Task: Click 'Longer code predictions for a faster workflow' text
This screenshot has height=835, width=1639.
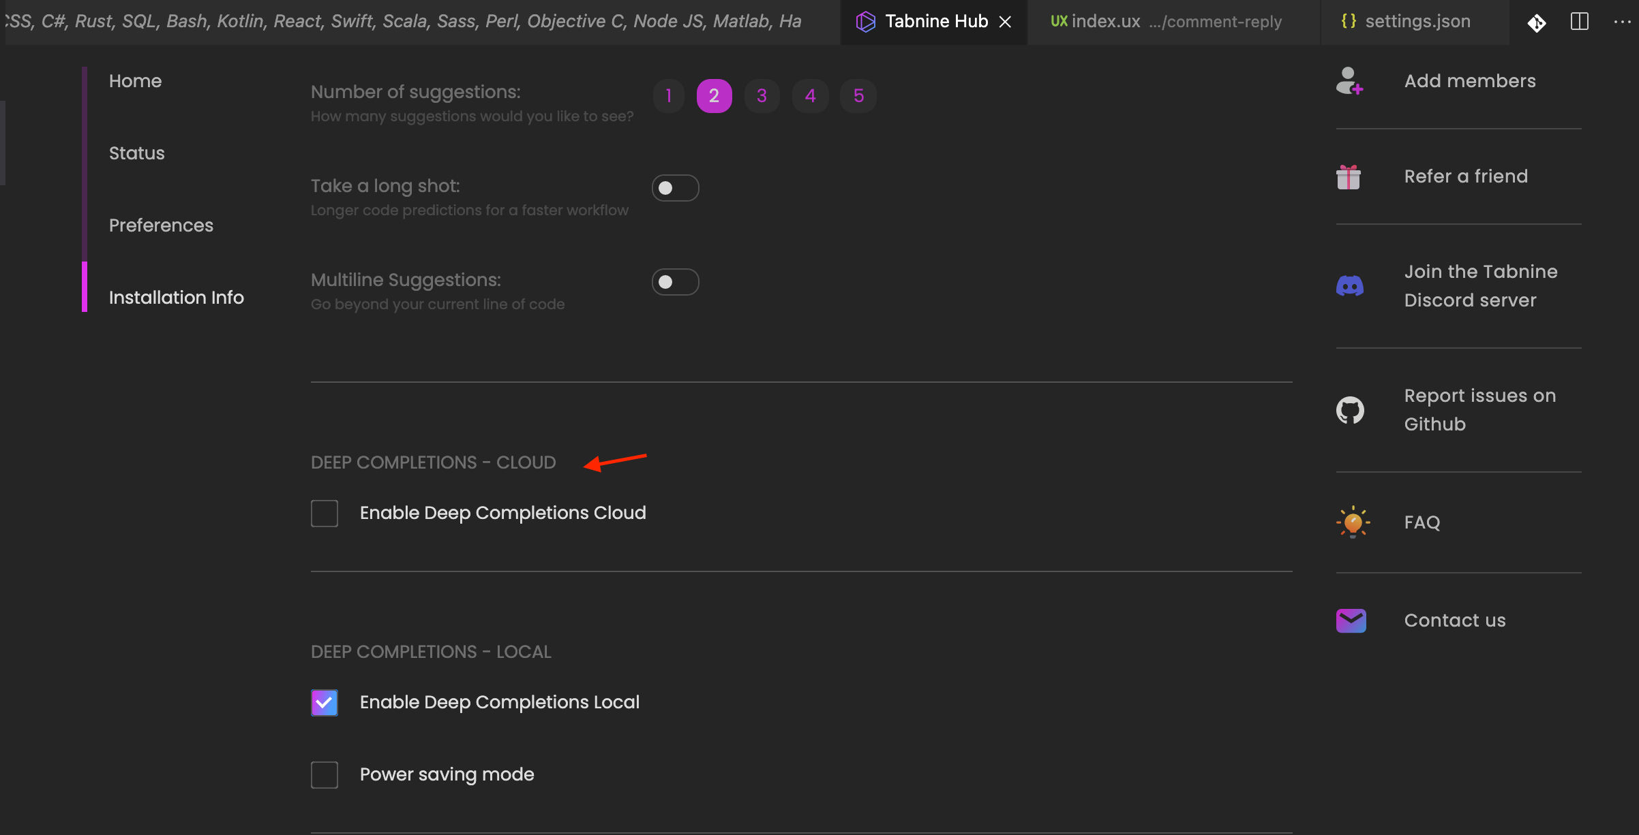Action: point(469,210)
